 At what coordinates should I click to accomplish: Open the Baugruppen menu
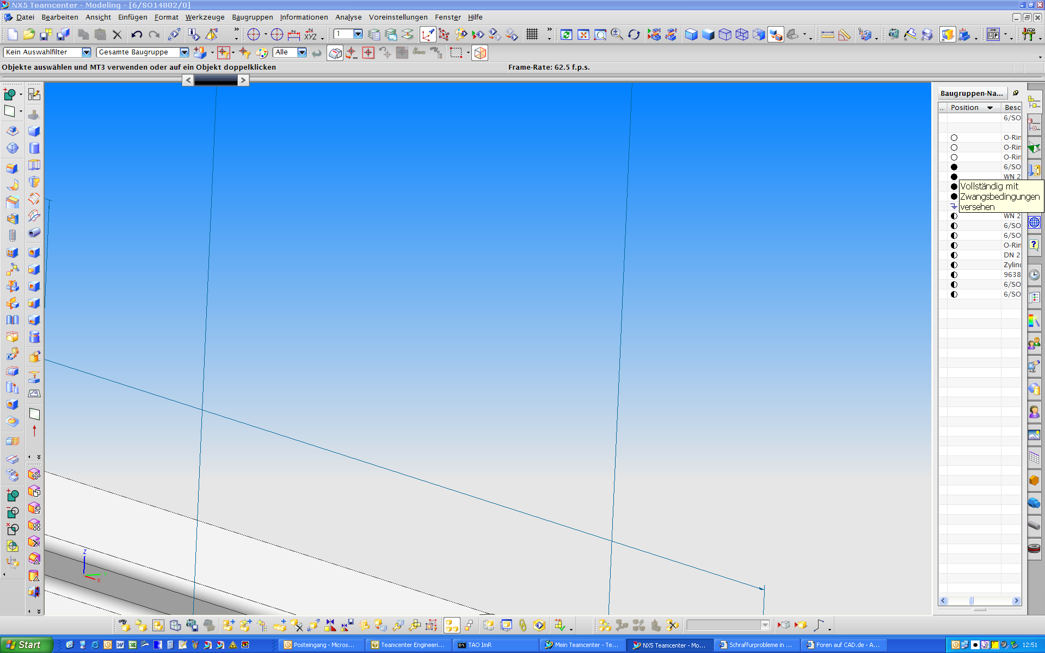pyautogui.click(x=252, y=17)
